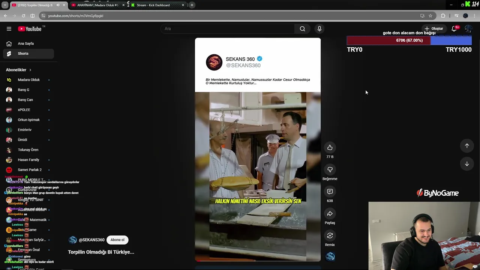Screen dimensions: 480x270
Task: Click the magnifier search button
Action: pos(302,29)
